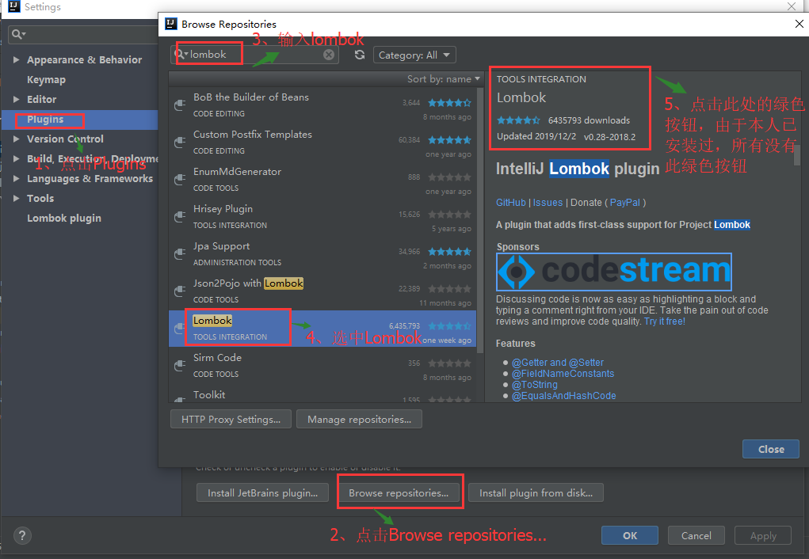Reload the plugin repository list
This screenshot has height=559, width=809.
point(360,55)
